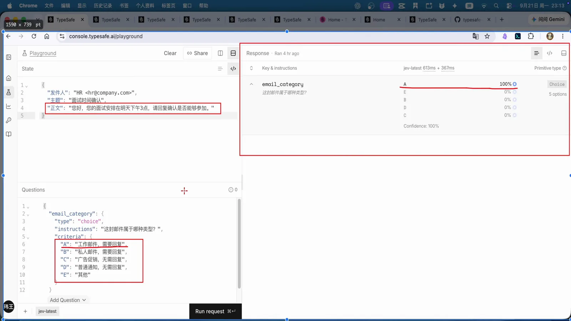Open the 书签 menu in menu bar
The width and height of the screenshot is (571, 321).
[124, 6]
